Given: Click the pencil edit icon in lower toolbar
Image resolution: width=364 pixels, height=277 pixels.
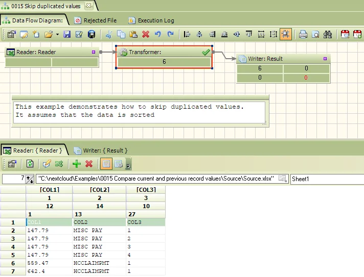Looking at the screenshot, I should (x=47, y=164).
